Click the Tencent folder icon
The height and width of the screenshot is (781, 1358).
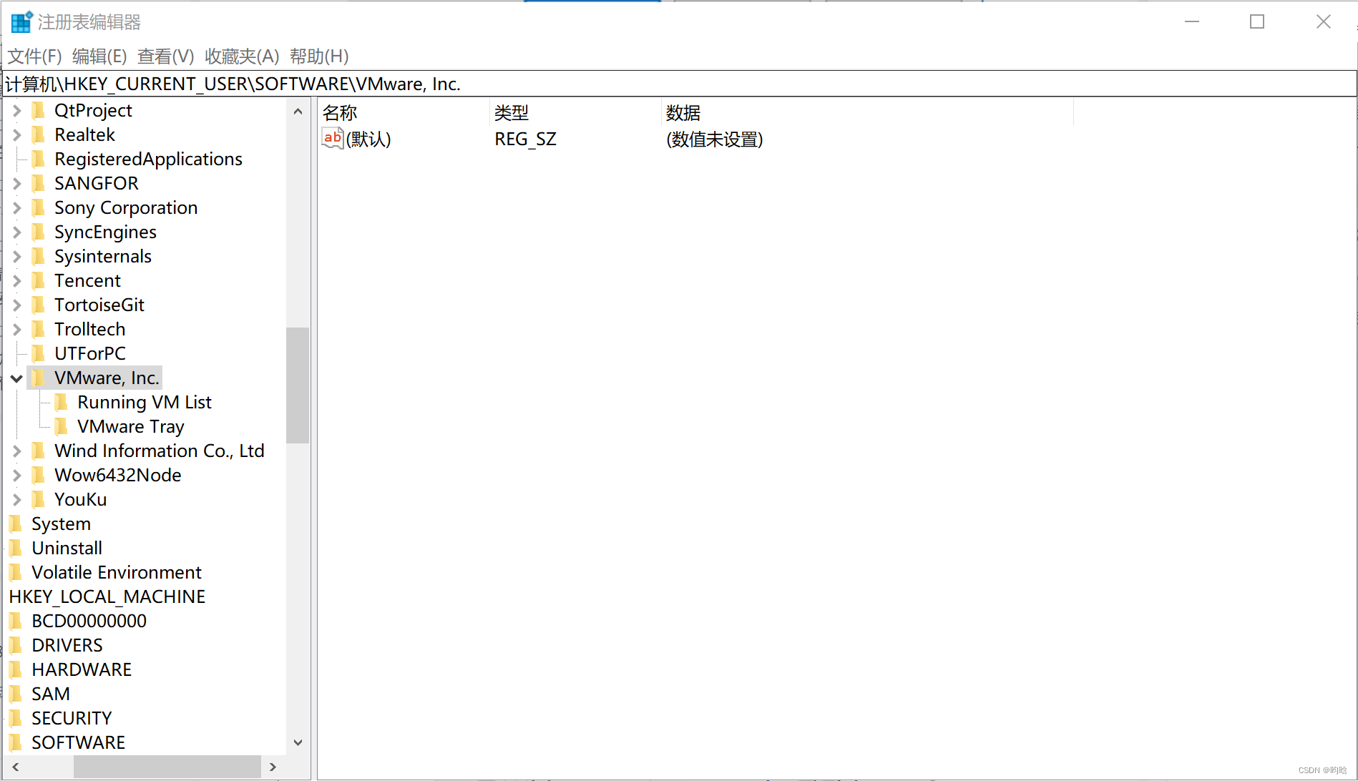[39, 280]
